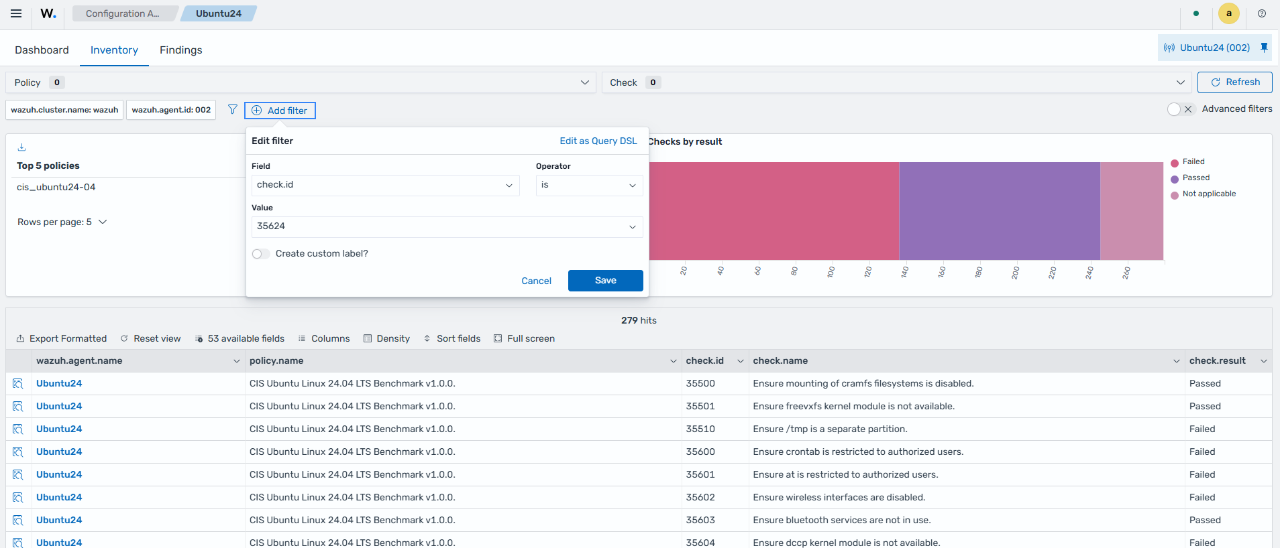This screenshot has height=548, width=1280.
Task: Open the 53 available fields list
Action: (239, 338)
